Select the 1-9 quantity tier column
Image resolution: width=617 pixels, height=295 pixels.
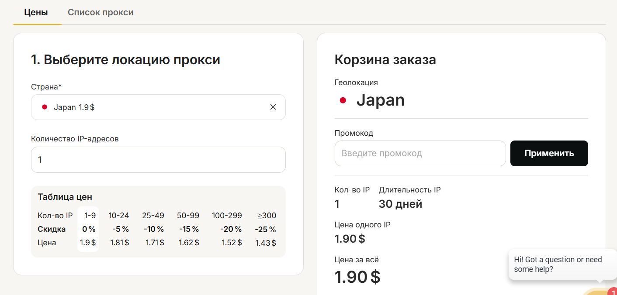click(88, 216)
